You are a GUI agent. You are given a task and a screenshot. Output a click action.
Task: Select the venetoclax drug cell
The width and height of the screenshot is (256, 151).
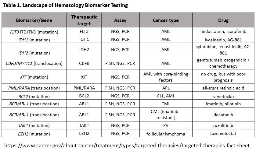[223, 96]
